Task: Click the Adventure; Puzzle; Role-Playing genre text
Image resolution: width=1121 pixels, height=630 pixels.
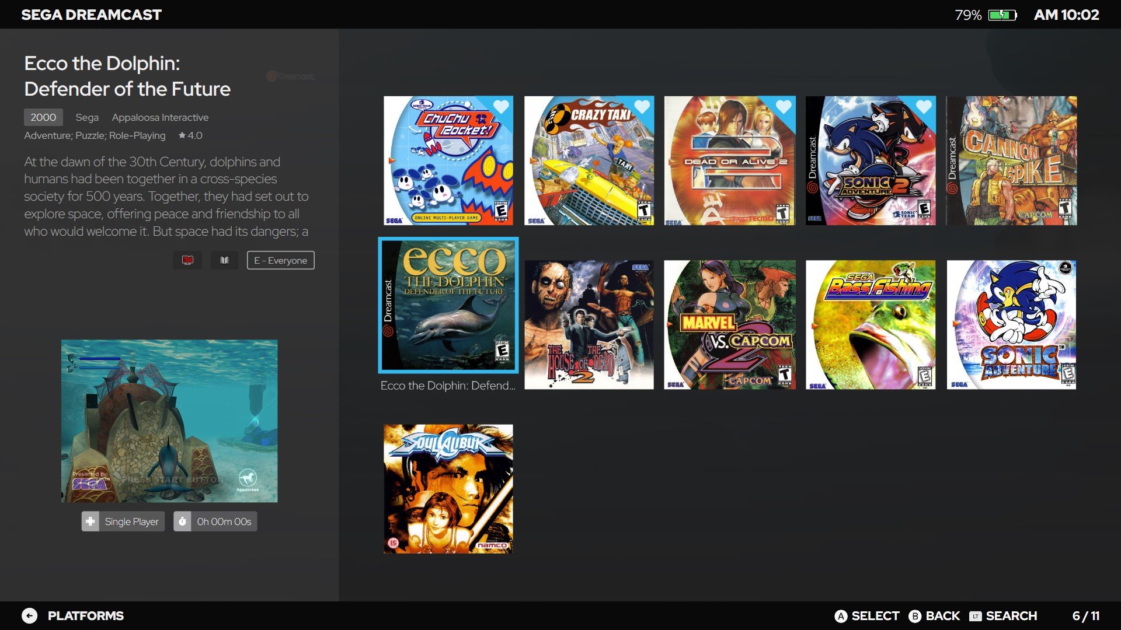Action: [x=95, y=135]
